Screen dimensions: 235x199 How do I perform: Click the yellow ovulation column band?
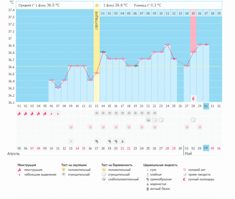[96, 59]
